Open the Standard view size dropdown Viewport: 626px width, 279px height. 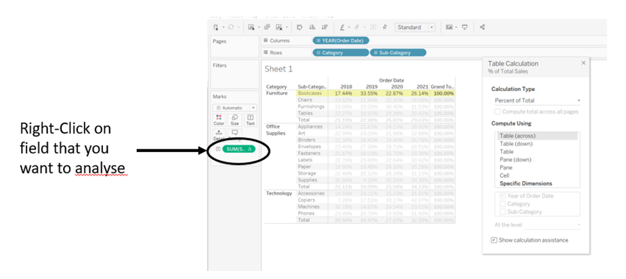pyautogui.click(x=415, y=27)
